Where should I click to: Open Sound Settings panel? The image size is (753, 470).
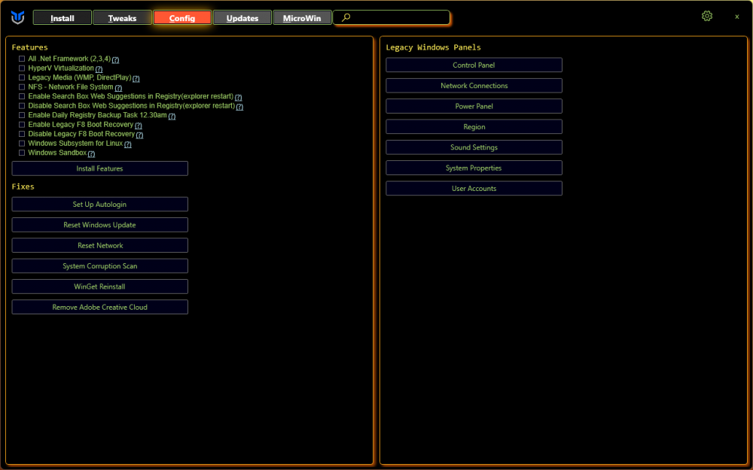click(x=474, y=147)
